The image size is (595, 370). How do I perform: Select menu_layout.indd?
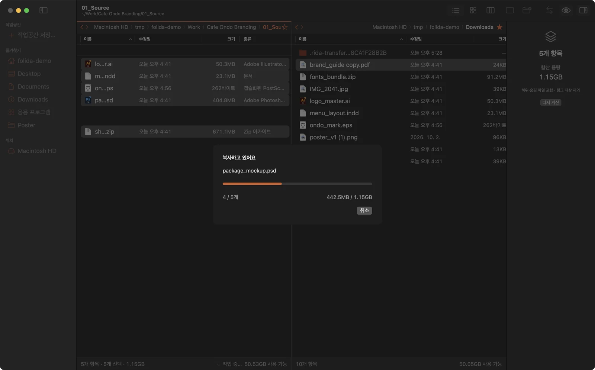click(401, 113)
